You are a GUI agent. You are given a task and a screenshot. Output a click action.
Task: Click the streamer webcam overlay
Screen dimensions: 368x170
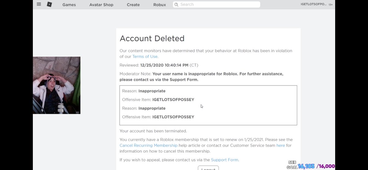coord(57,85)
